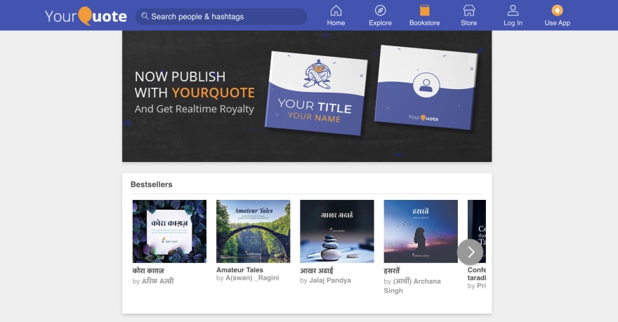This screenshot has height=322, width=618.
Task: Open the हसरतें book cover
Action: click(x=421, y=232)
